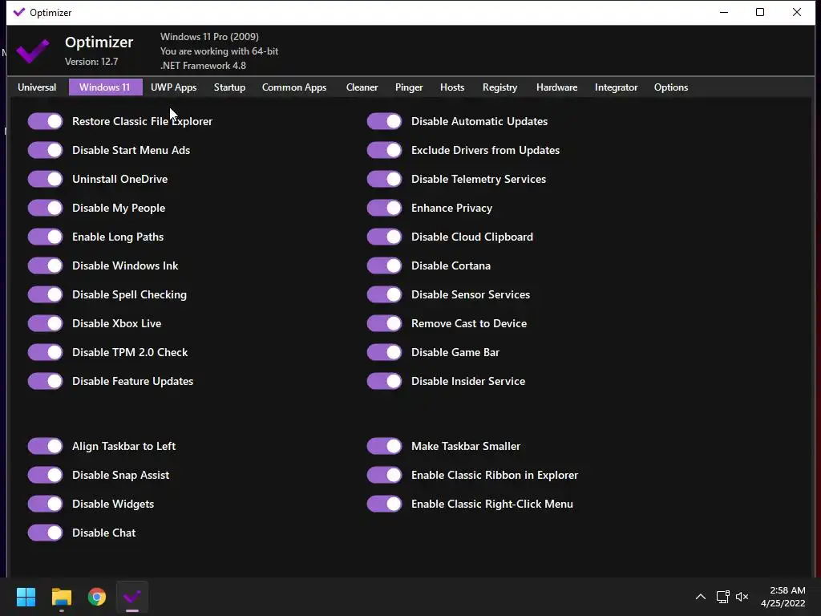Viewport: 821px width, 616px height.
Task: Switch to the Options tab
Action: pyautogui.click(x=671, y=87)
